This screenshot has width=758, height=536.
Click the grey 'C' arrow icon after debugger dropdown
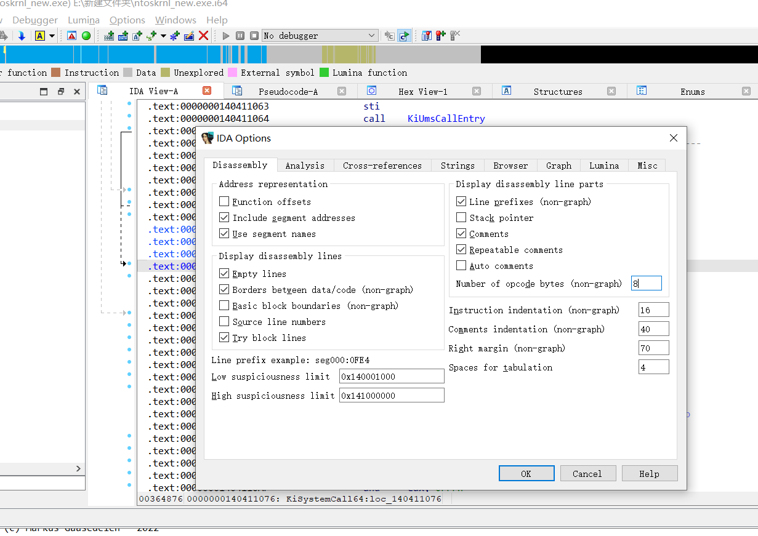390,36
